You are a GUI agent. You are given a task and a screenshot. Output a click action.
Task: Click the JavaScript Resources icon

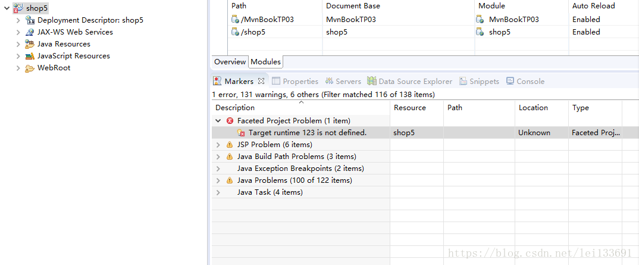click(30, 56)
